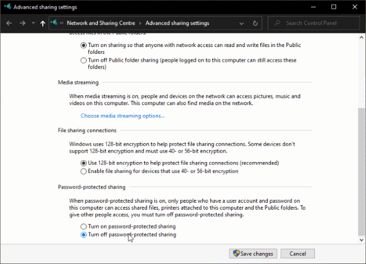Click the Cancel button

point(298,254)
